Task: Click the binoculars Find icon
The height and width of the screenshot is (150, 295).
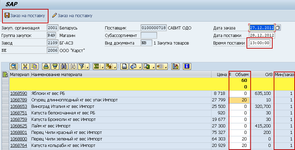Action: 64,66
